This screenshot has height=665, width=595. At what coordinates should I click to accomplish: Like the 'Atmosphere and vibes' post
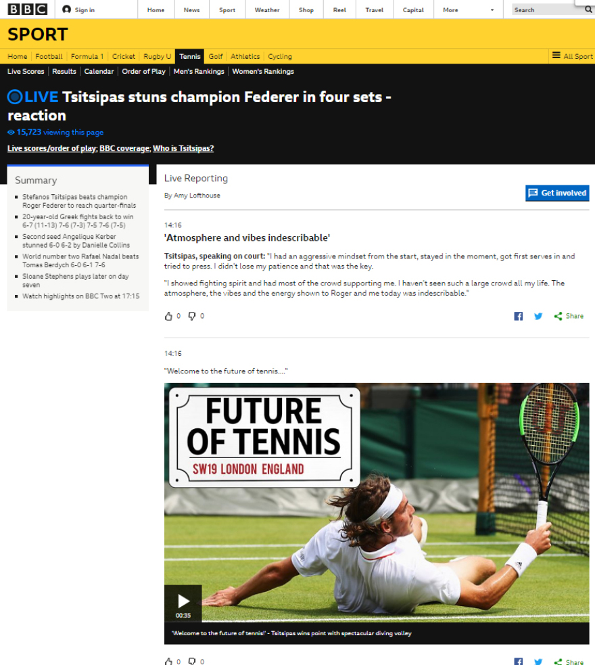[168, 316]
